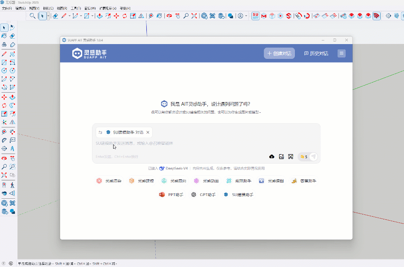The width and height of the screenshot is (404, 267).
Task: Expand the Rectangle shape dropdown arrow
Action: pos(92,16)
